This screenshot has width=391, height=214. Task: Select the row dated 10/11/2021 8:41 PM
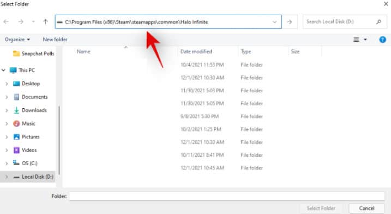click(192, 155)
